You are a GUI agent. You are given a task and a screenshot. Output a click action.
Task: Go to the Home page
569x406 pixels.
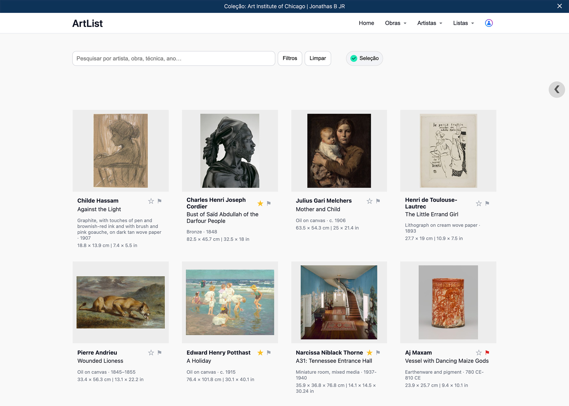[366, 23]
